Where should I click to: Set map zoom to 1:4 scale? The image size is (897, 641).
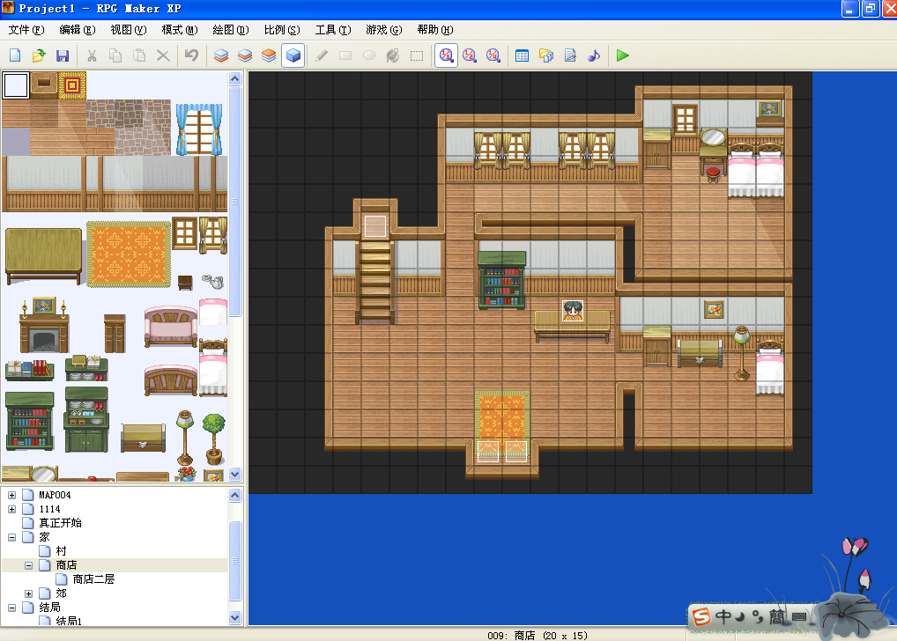tap(493, 55)
